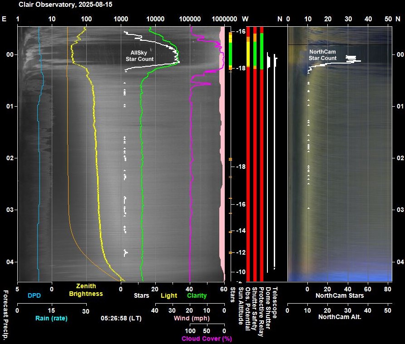This screenshot has width=405, height=344.
Task: Select the blue DPD legend label
Action: (34, 295)
